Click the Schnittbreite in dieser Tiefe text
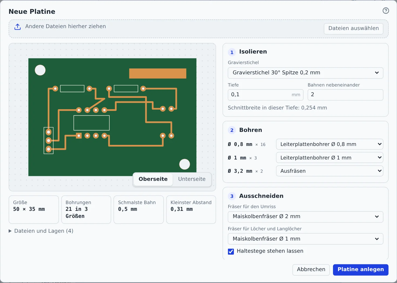Screen dimensions: 397x283 (x=277, y=108)
